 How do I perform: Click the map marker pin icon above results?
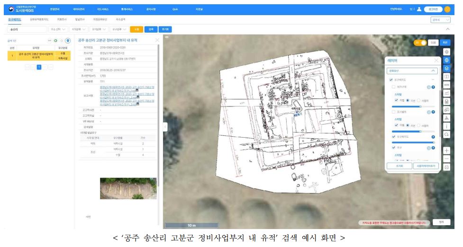pos(67,41)
